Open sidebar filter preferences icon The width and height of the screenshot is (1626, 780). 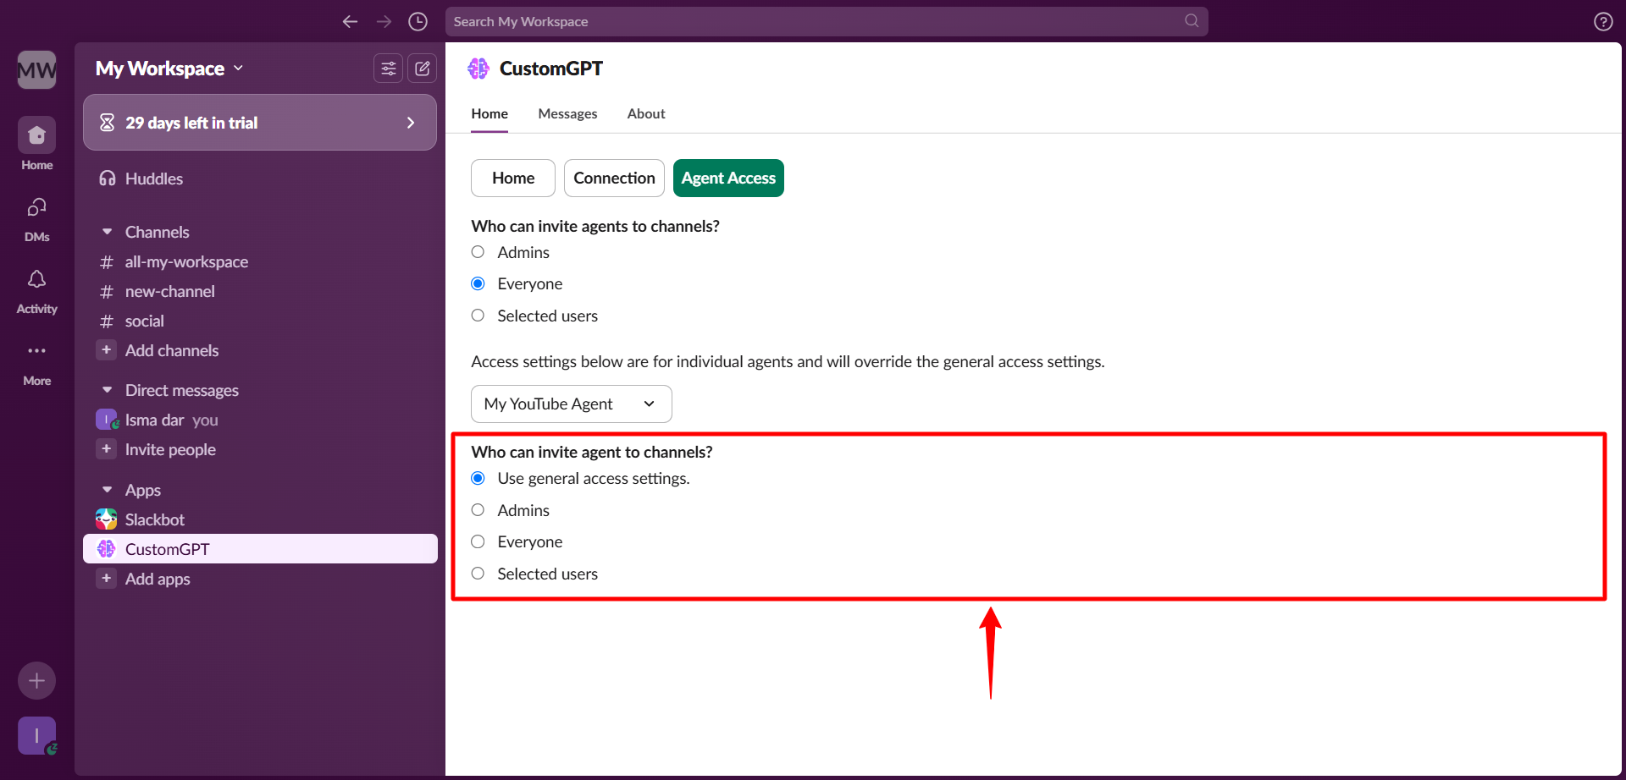click(x=388, y=69)
